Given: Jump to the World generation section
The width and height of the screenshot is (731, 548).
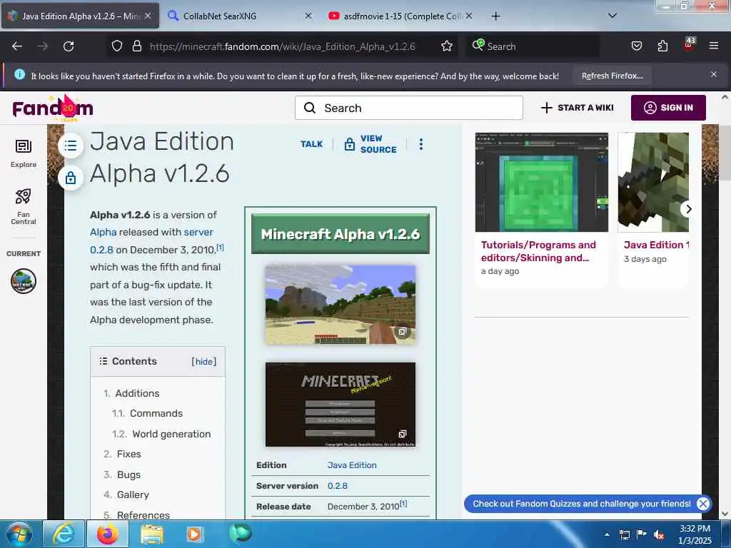Looking at the screenshot, I should pyautogui.click(x=171, y=434).
